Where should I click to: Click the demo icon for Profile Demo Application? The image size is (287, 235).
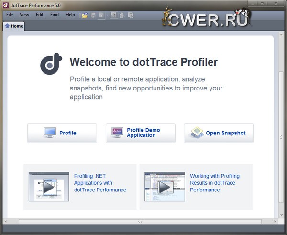tap(117, 133)
